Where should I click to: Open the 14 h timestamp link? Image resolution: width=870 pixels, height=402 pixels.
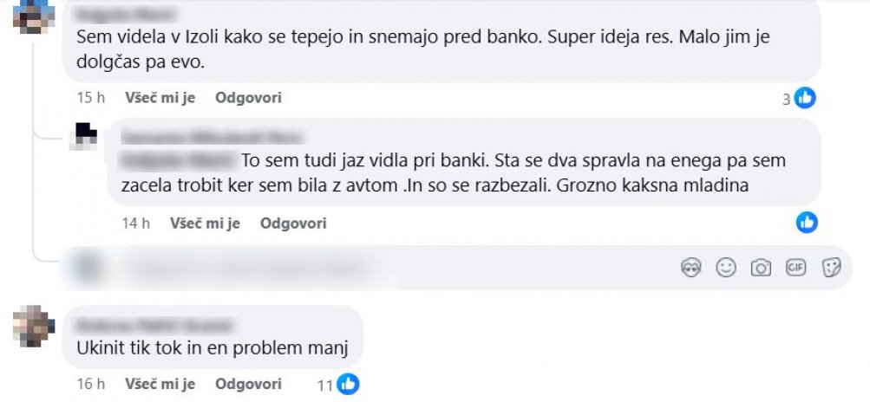pyautogui.click(x=136, y=224)
